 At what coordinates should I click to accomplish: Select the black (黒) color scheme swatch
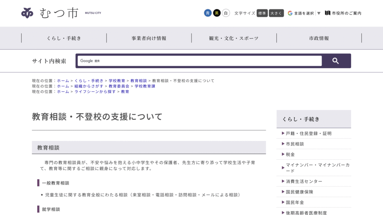click(x=217, y=13)
